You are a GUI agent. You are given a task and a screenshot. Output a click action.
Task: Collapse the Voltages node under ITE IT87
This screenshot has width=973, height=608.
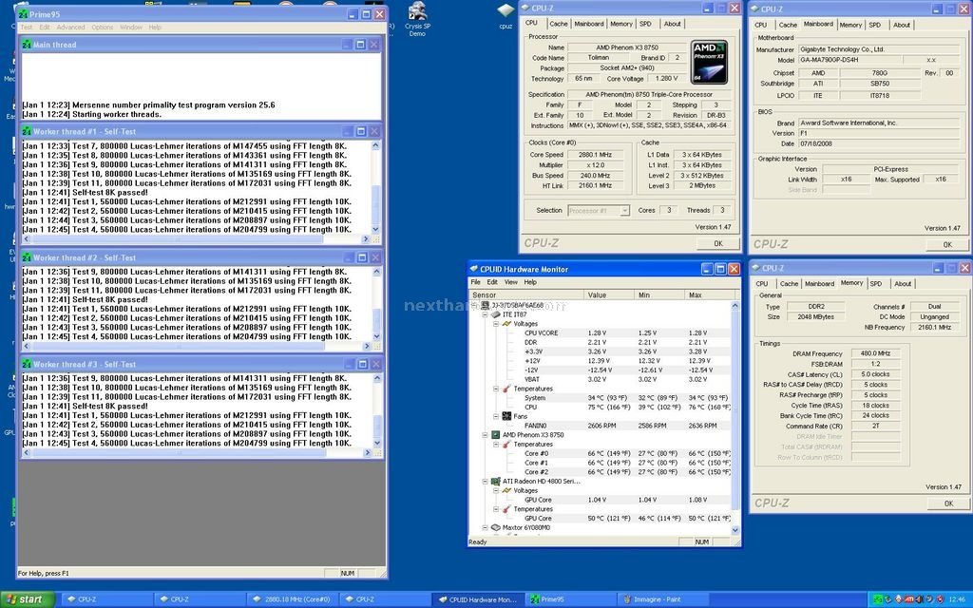coord(496,324)
